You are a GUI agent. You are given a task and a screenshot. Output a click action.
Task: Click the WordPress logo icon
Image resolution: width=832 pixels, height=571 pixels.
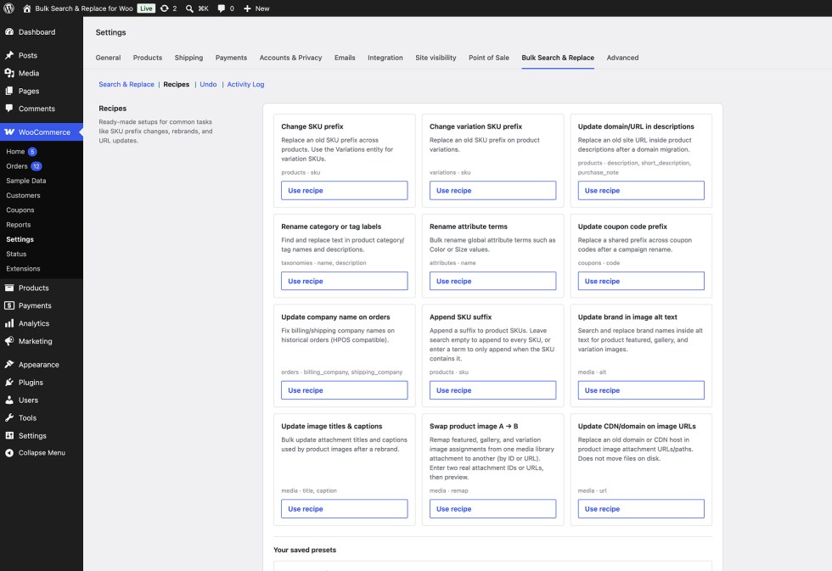(8, 8)
